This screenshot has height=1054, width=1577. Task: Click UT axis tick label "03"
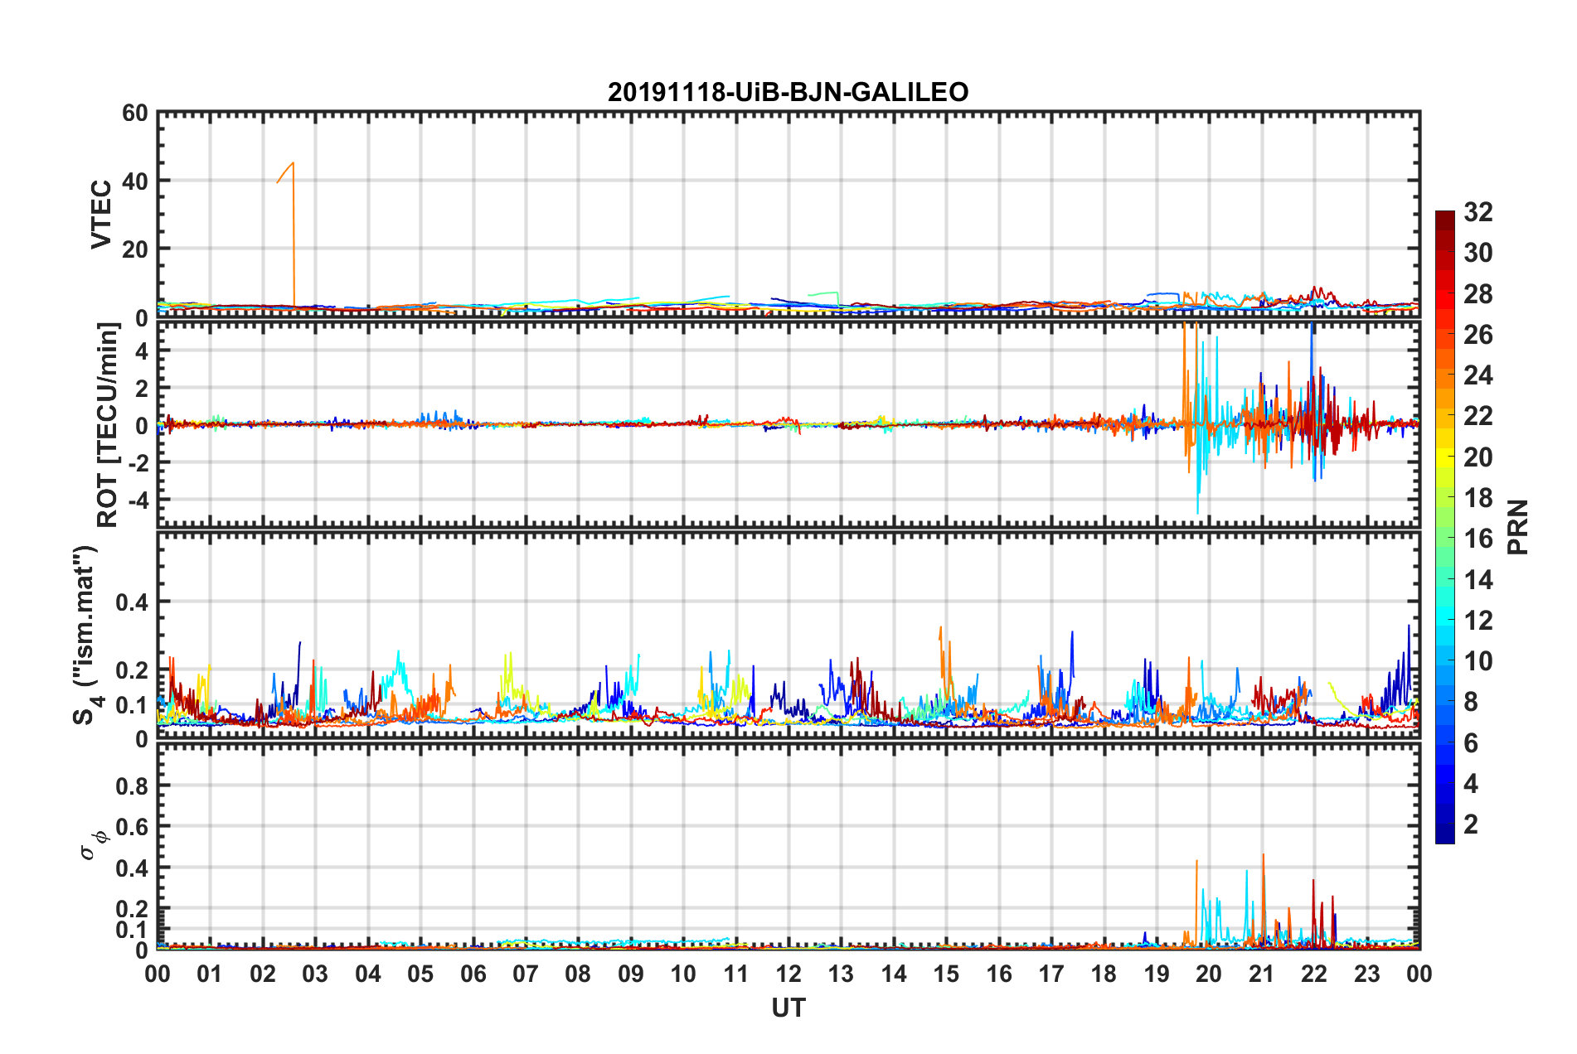pos(315,974)
